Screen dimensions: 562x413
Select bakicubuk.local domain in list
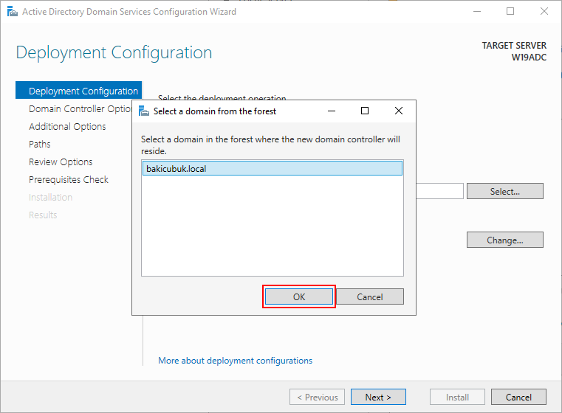click(273, 169)
